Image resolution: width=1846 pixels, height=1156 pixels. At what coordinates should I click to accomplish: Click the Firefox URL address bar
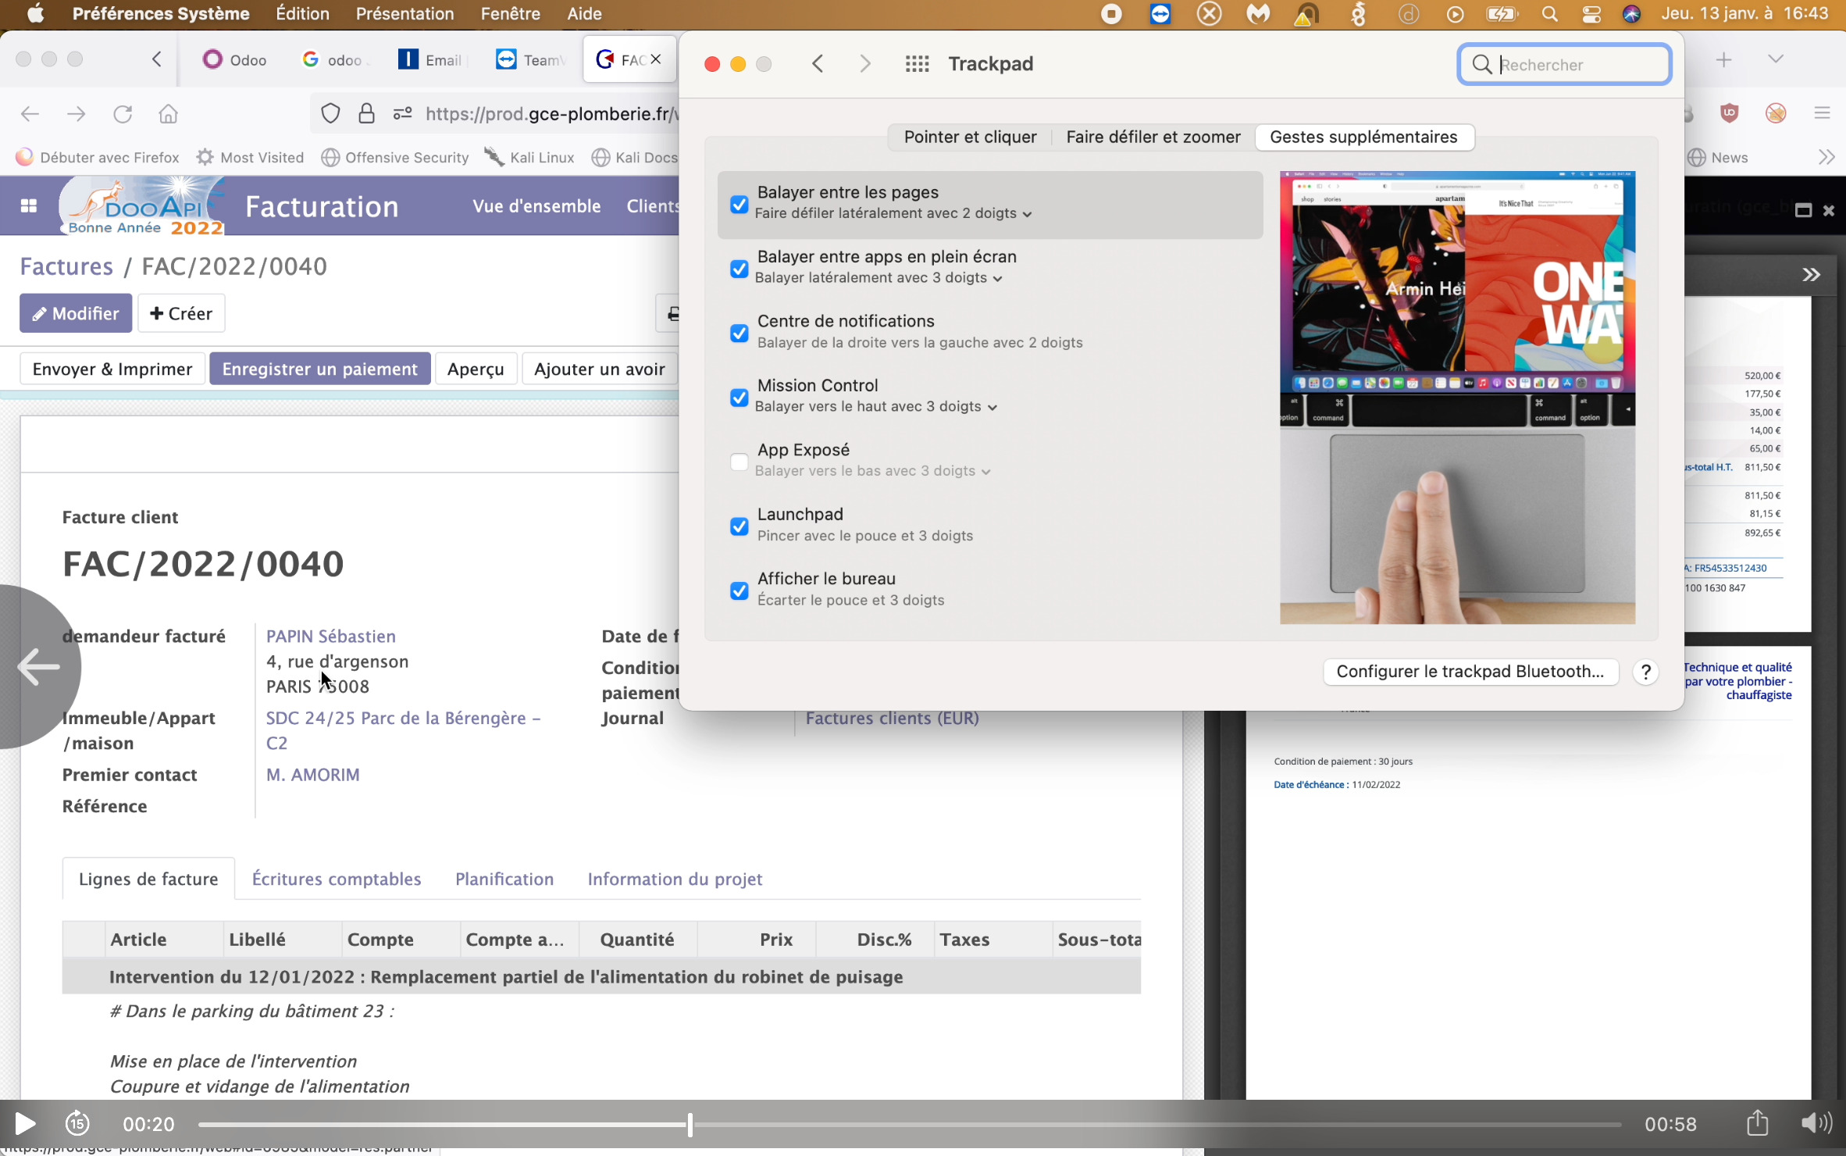click(x=551, y=114)
